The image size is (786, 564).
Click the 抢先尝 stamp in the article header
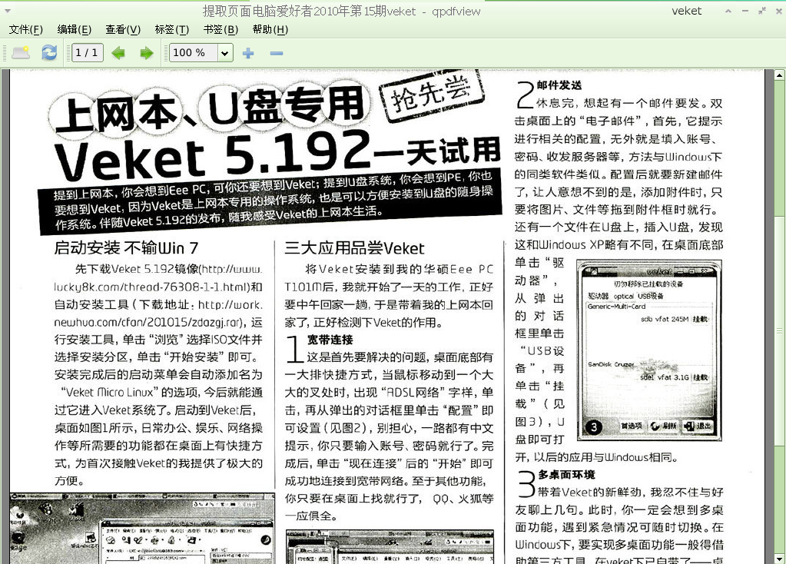[x=432, y=95]
